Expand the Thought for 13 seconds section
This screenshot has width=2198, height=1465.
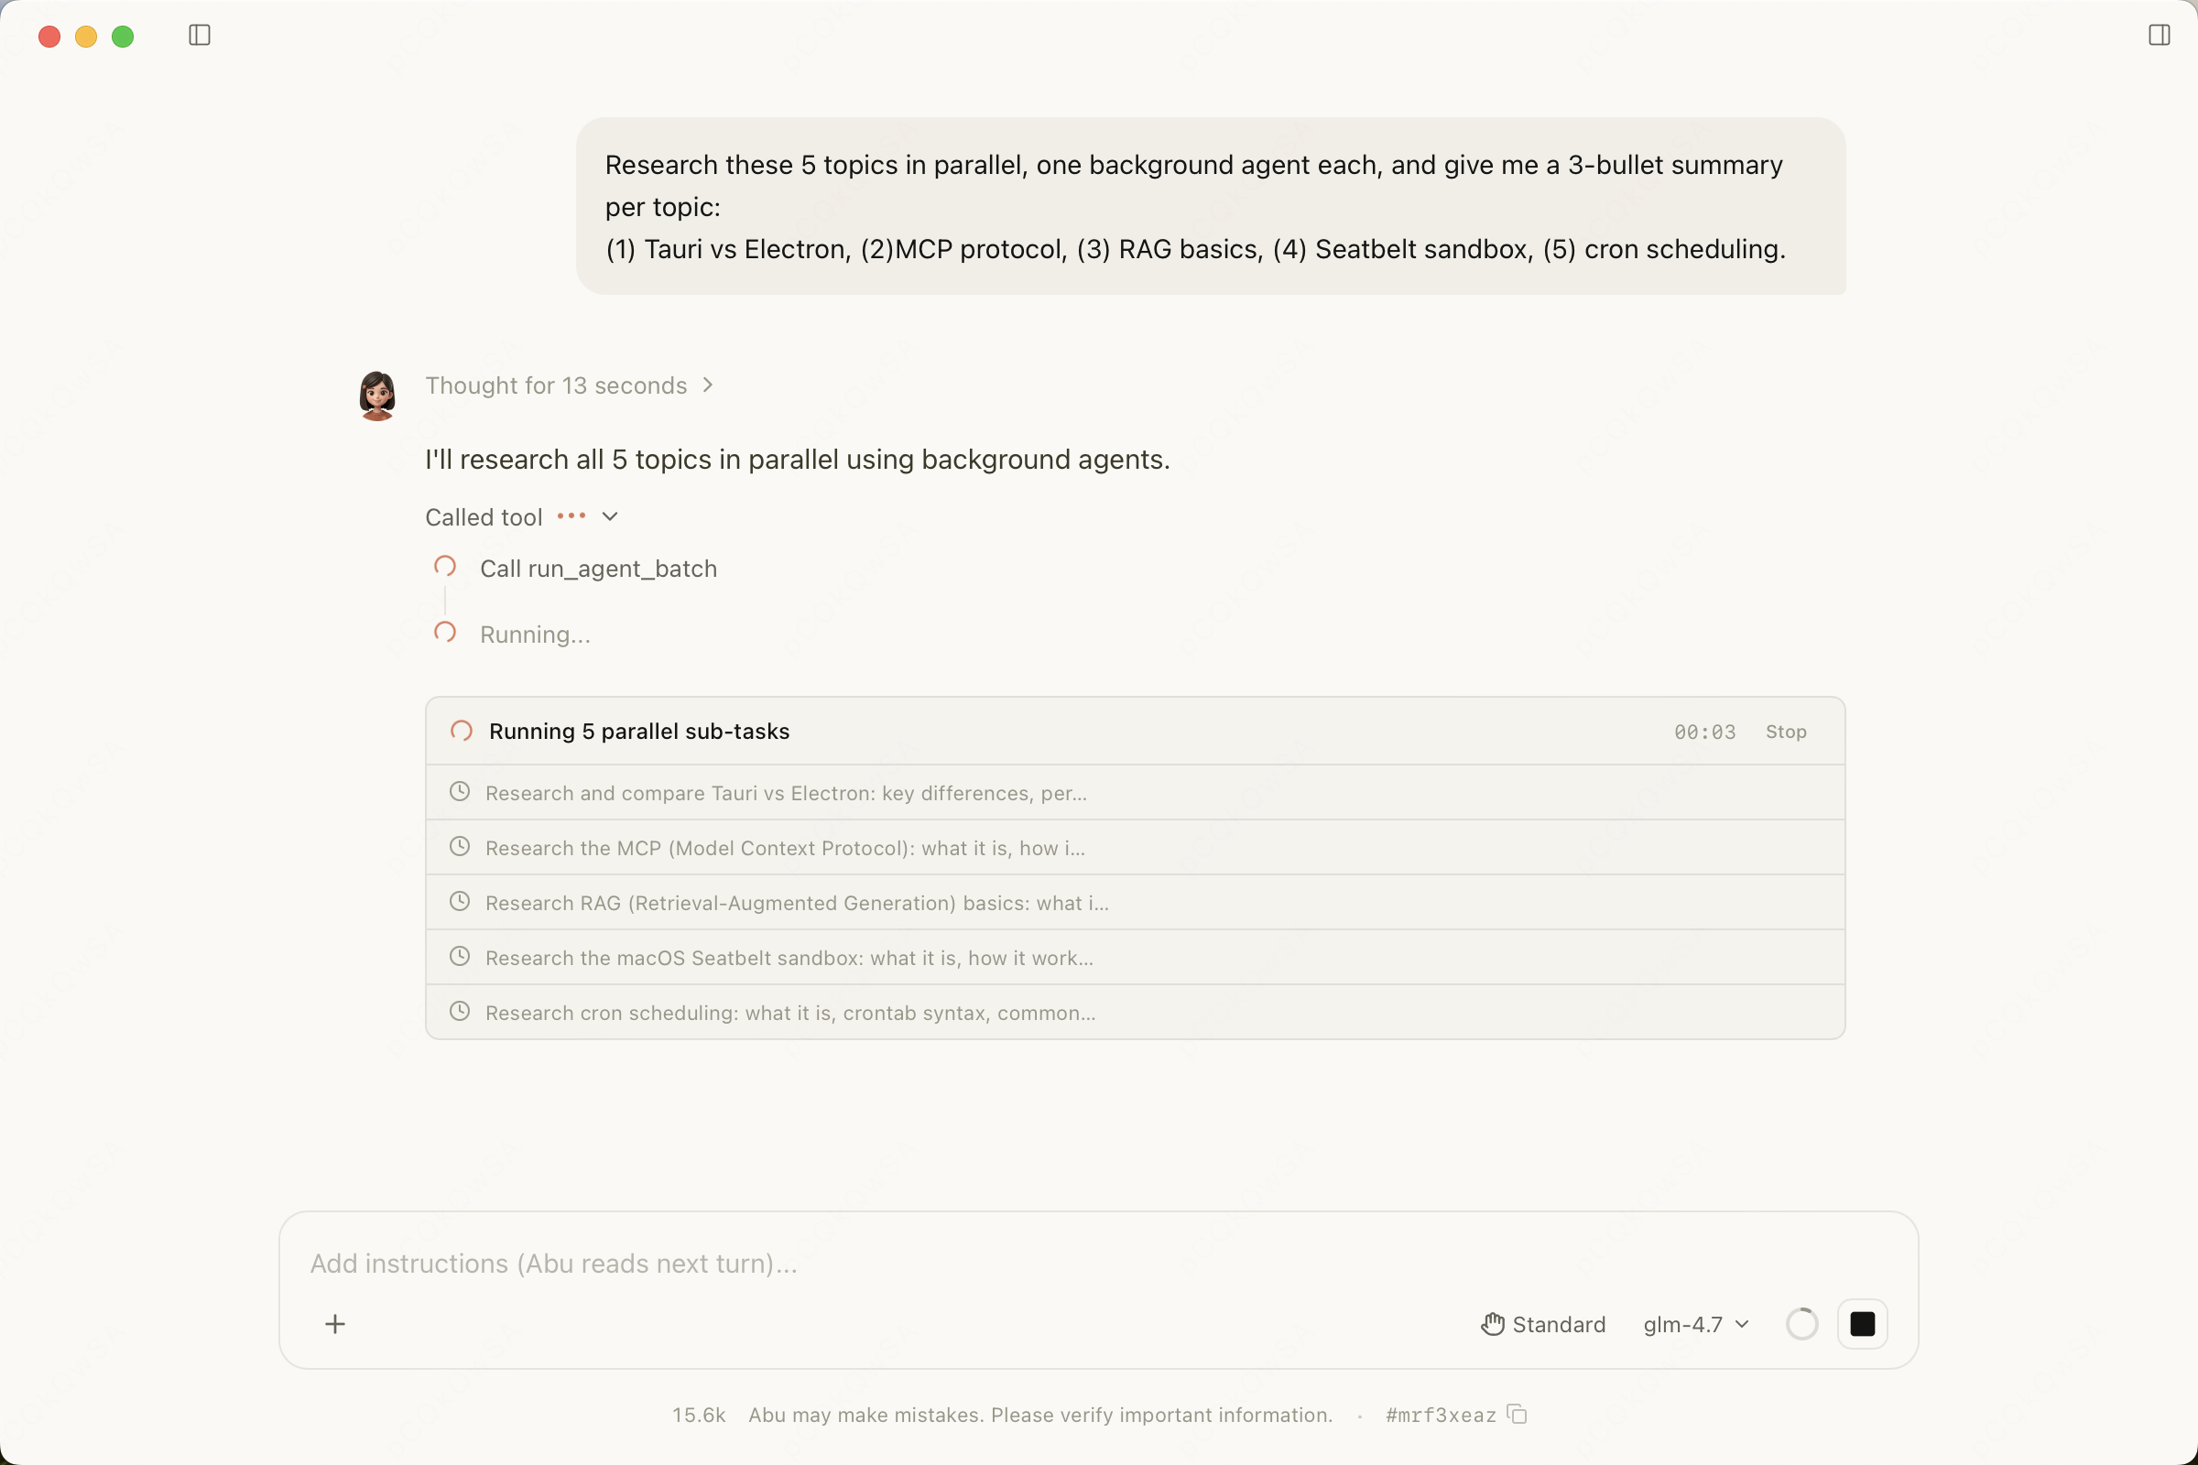(570, 385)
